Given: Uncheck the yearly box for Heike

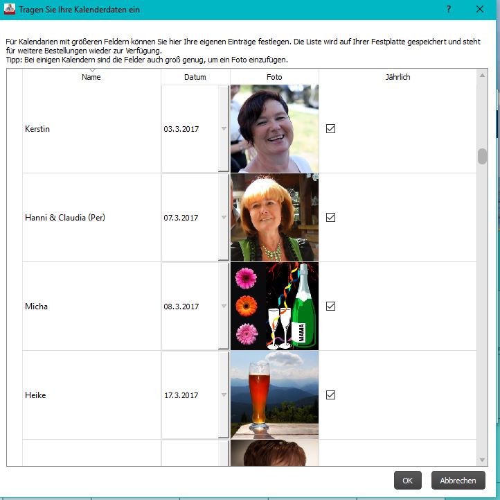Looking at the screenshot, I should pos(330,395).
